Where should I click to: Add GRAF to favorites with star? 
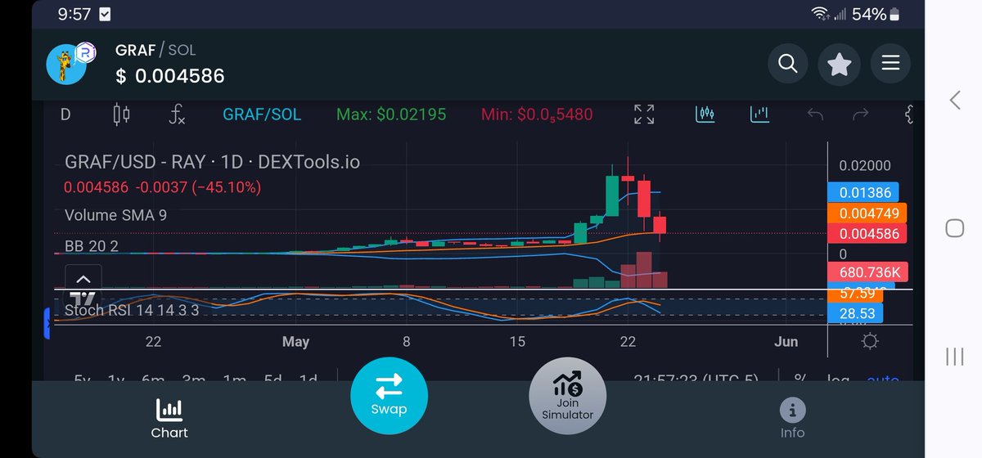tap(840, 63)
